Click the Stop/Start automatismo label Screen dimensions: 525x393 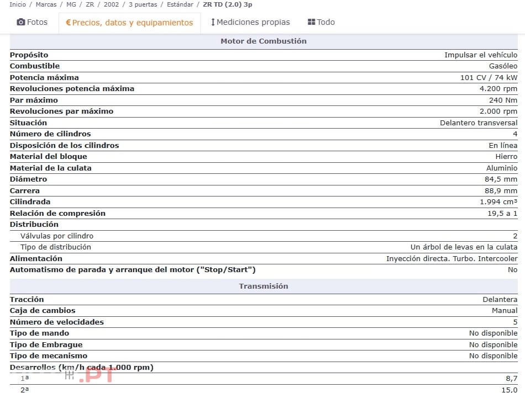click(x=133, y=270)
